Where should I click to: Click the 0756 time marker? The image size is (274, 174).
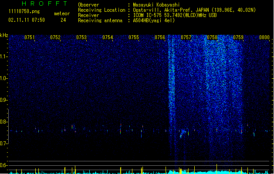pos(160,37)
